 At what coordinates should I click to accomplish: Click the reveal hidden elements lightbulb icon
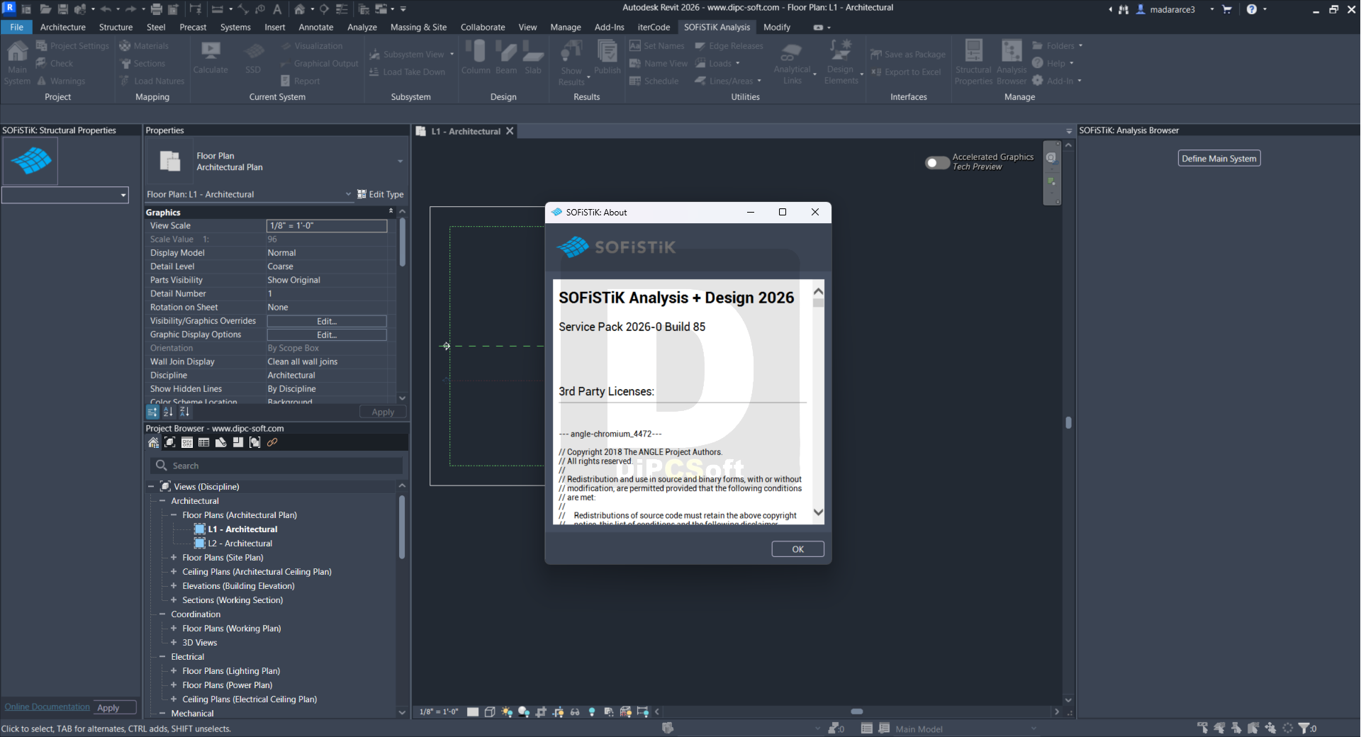[592, 711]
